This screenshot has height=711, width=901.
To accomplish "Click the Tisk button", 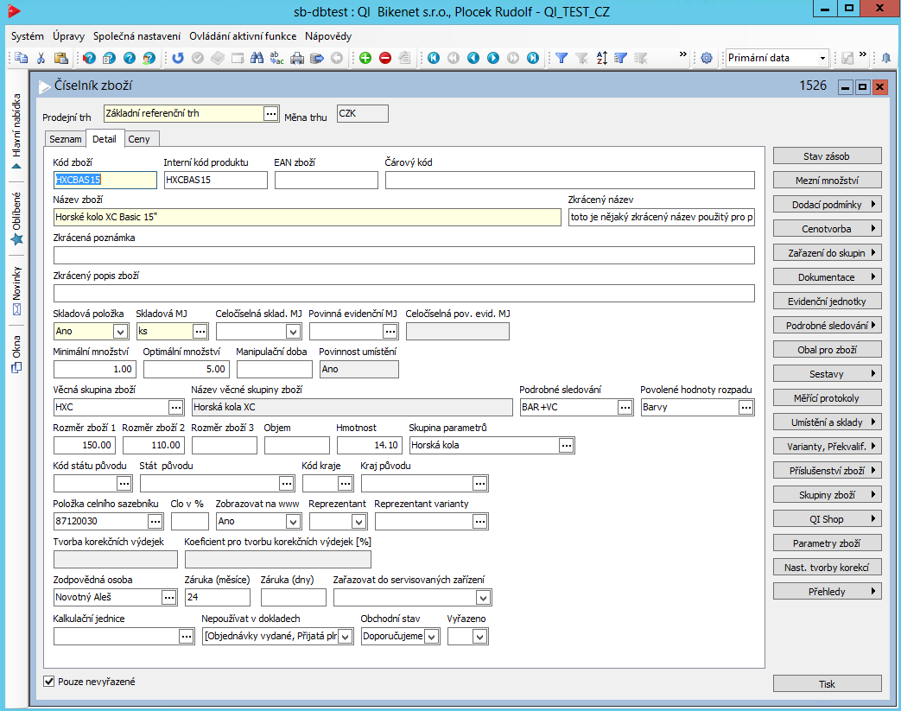I will click(827, 683).
